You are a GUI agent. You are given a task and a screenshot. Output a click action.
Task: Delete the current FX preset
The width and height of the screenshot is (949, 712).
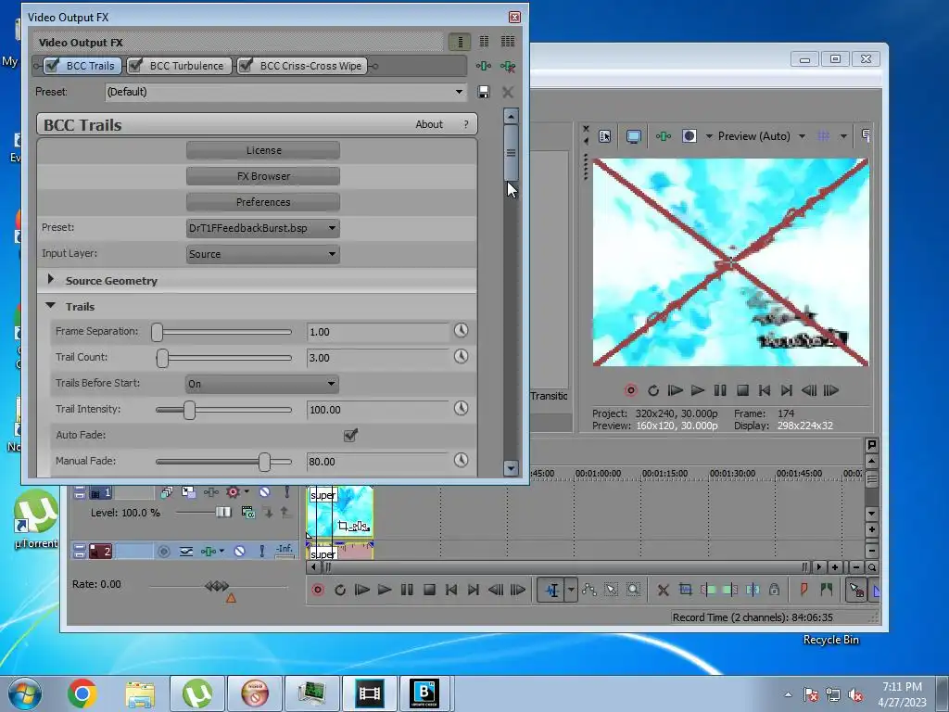(508, 92)
